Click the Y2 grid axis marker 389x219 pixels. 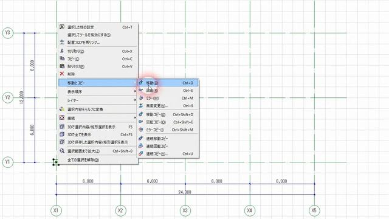coord(8,97)
